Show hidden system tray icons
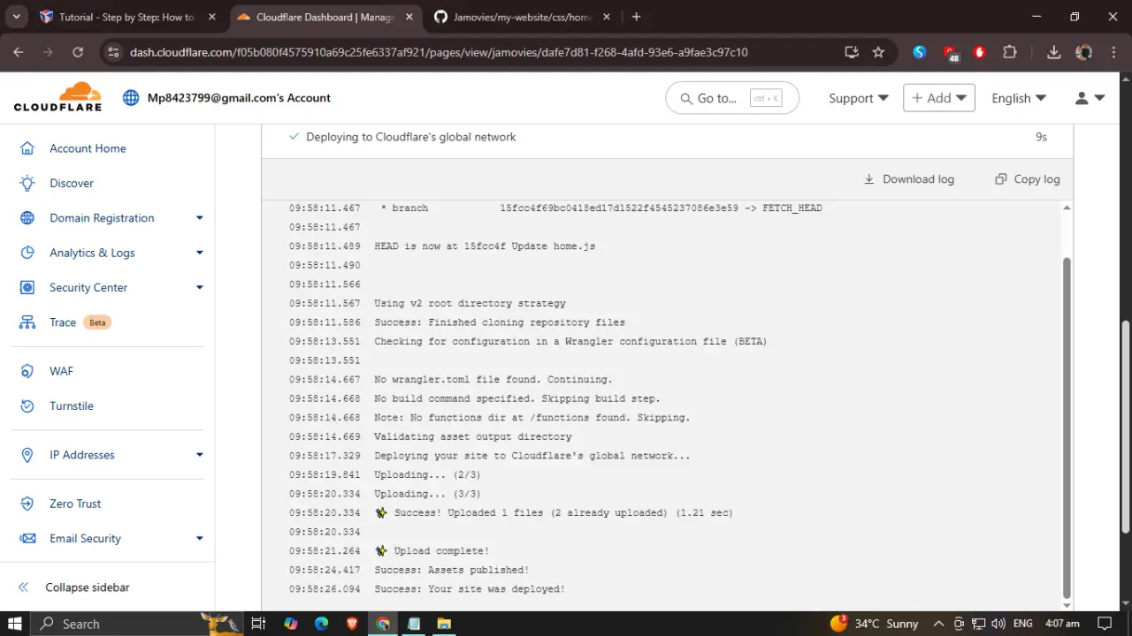Screen dimensions: 1132x636 939,624
